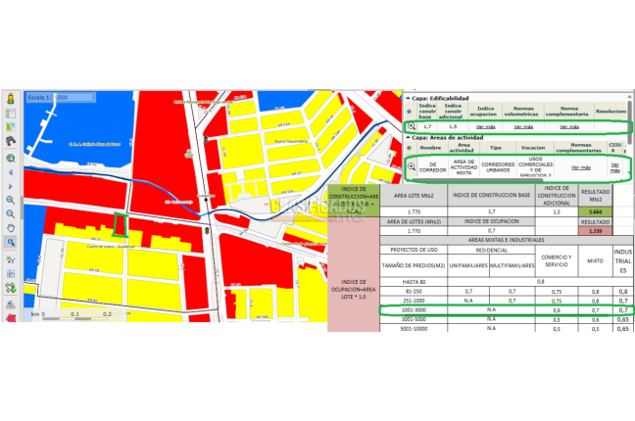Click the results panel vertical scrollbar

coord(629,121)
